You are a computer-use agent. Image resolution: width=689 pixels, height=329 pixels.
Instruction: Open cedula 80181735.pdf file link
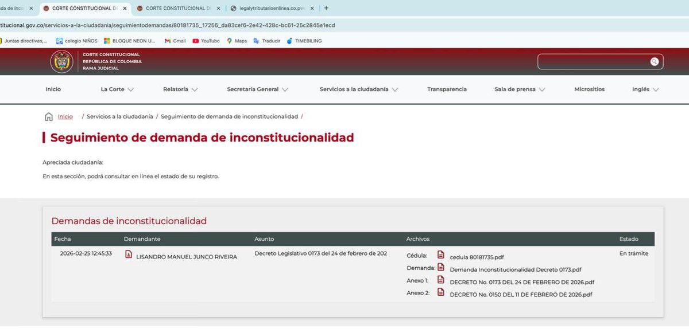pos(477,257)
